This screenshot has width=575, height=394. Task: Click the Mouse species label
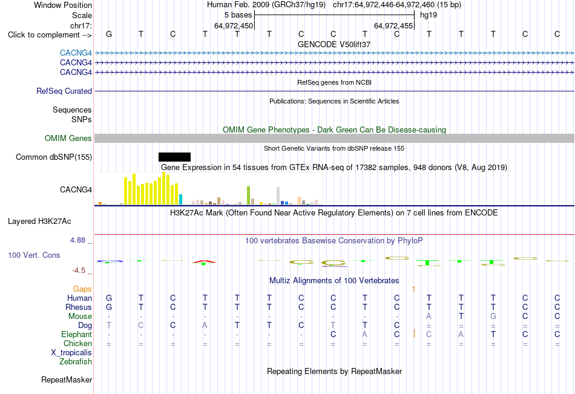coord(80,316)
